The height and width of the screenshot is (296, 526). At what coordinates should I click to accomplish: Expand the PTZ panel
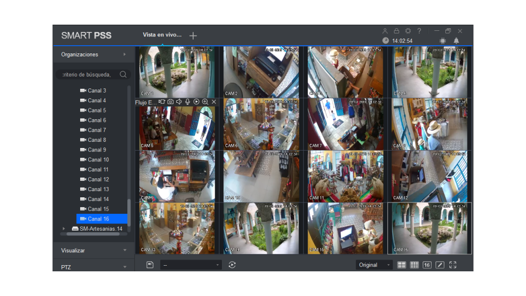click(93, 267)
